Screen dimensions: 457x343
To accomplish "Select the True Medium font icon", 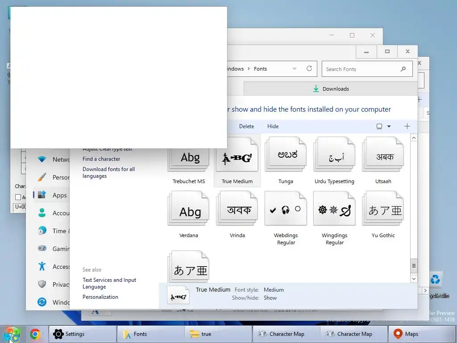I will pyautogui.click(x=237, y=155).
